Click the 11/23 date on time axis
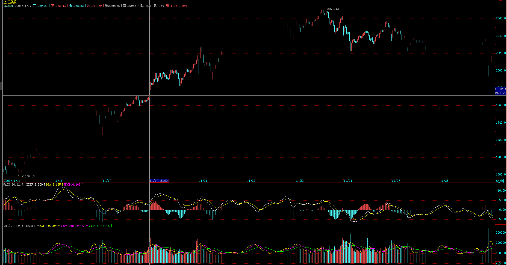Viewport: 507px width, 265px height. point(299,181)
